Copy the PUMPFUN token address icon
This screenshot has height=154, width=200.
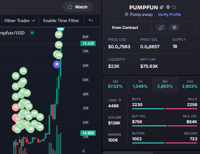(x=162, y=7)
